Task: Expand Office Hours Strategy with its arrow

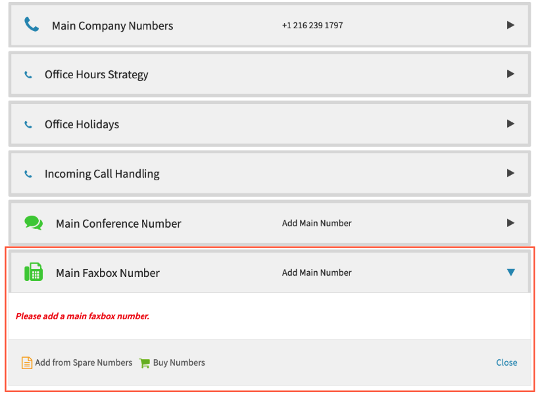Action: pos(510,74)
